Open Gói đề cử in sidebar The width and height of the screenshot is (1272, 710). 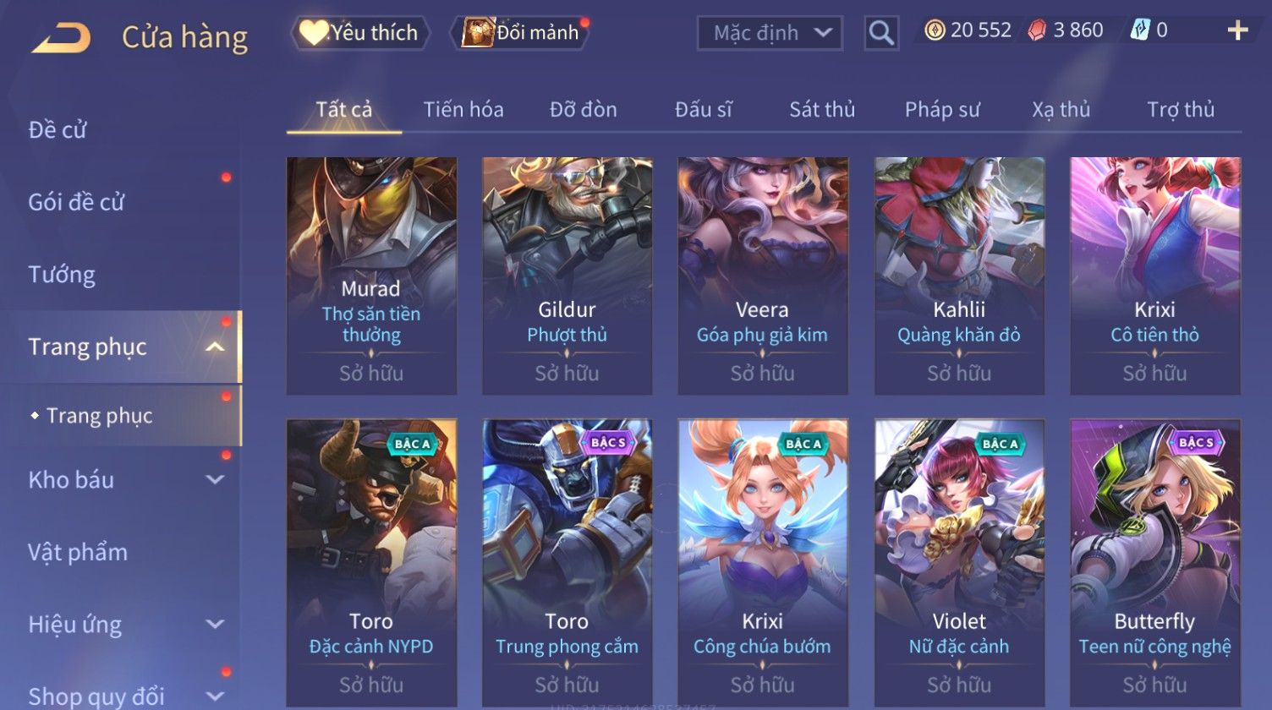(76, 202)
